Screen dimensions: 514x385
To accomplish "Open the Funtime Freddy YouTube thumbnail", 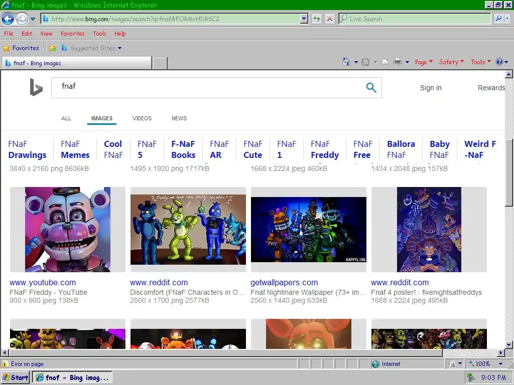I will [x=68, y=230].
